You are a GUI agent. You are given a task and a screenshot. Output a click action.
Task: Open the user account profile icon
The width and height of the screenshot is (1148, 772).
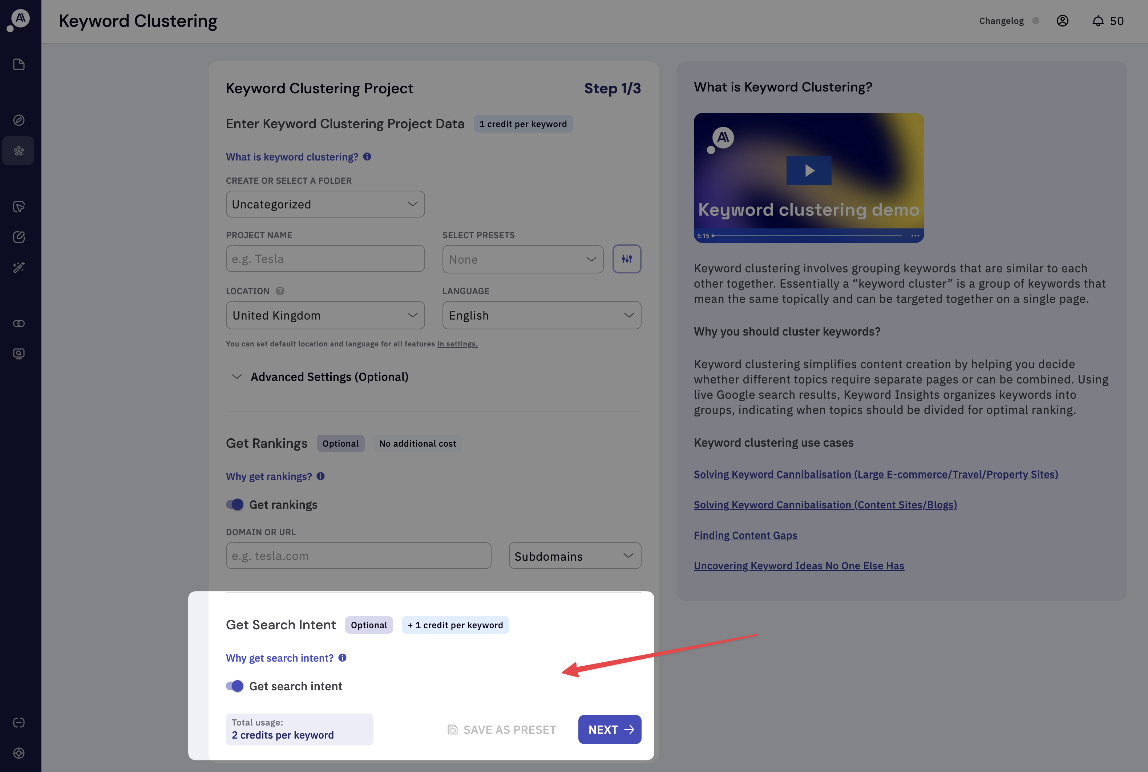1062,21
